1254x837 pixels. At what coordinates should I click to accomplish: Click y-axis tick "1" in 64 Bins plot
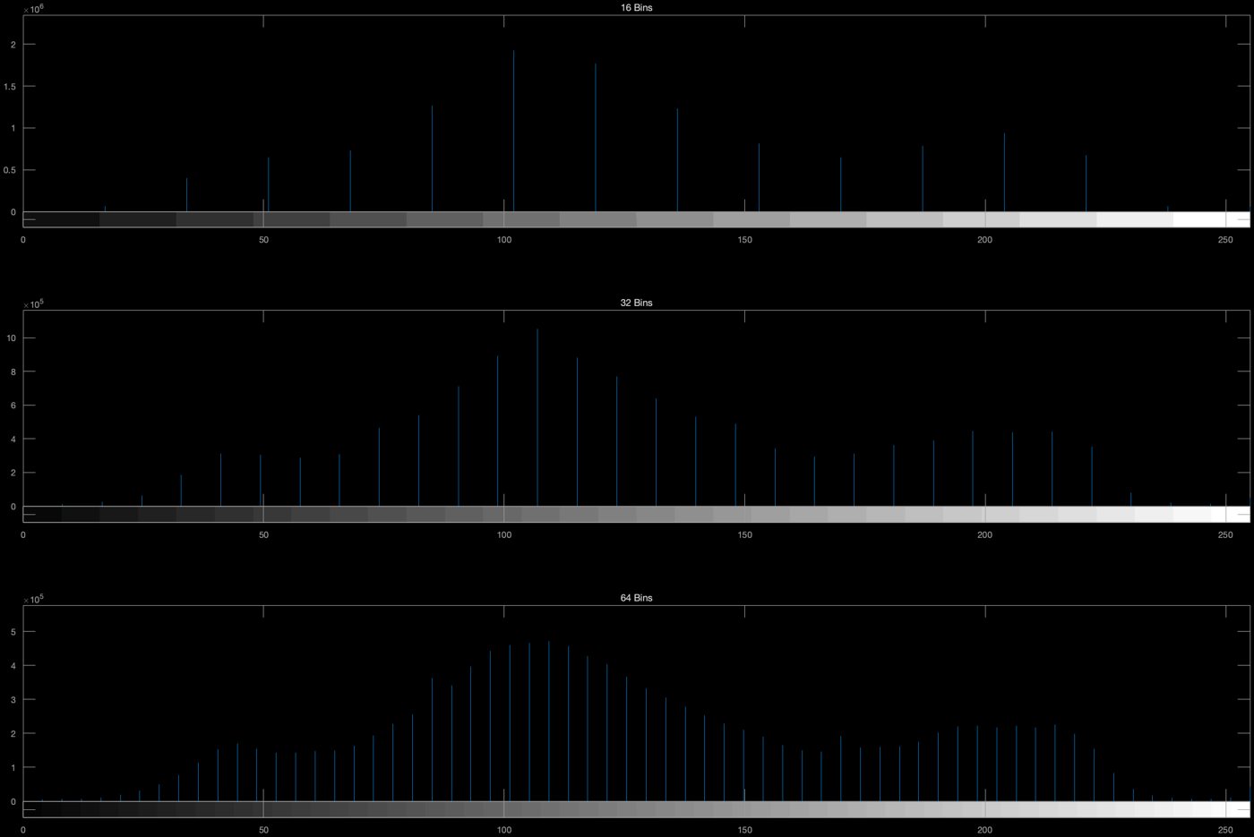coord(15,768)
